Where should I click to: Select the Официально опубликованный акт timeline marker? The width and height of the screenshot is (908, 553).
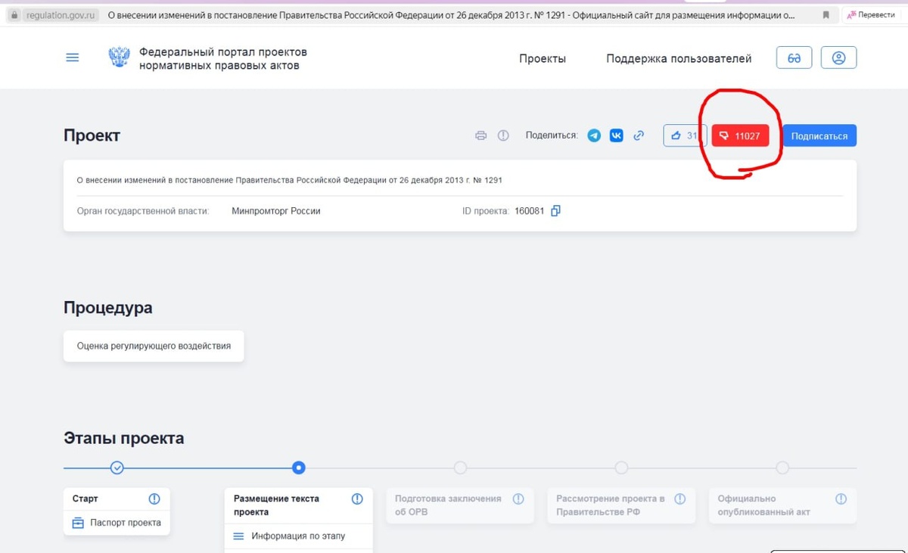coord(782,468)
